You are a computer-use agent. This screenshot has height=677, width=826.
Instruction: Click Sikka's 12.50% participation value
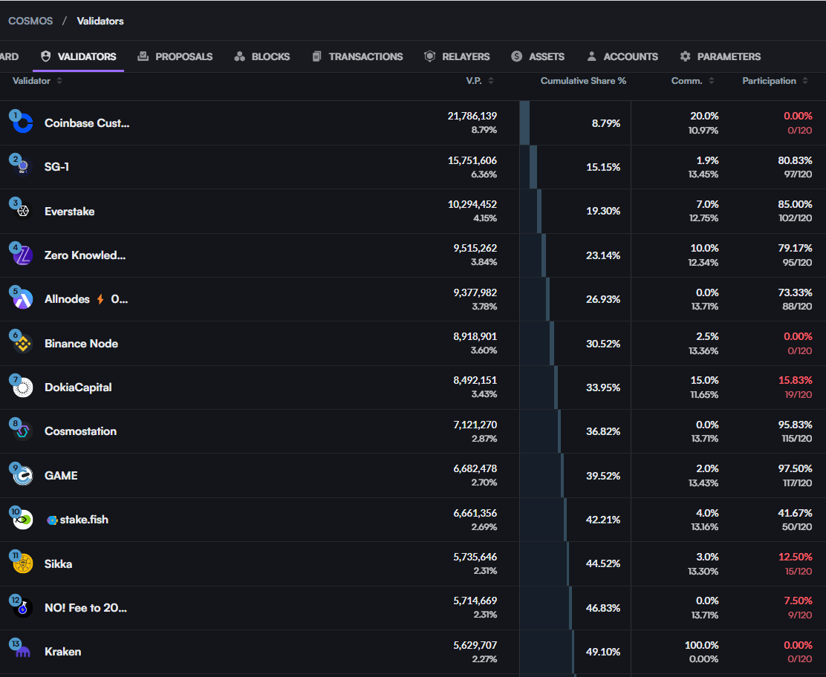795,557
